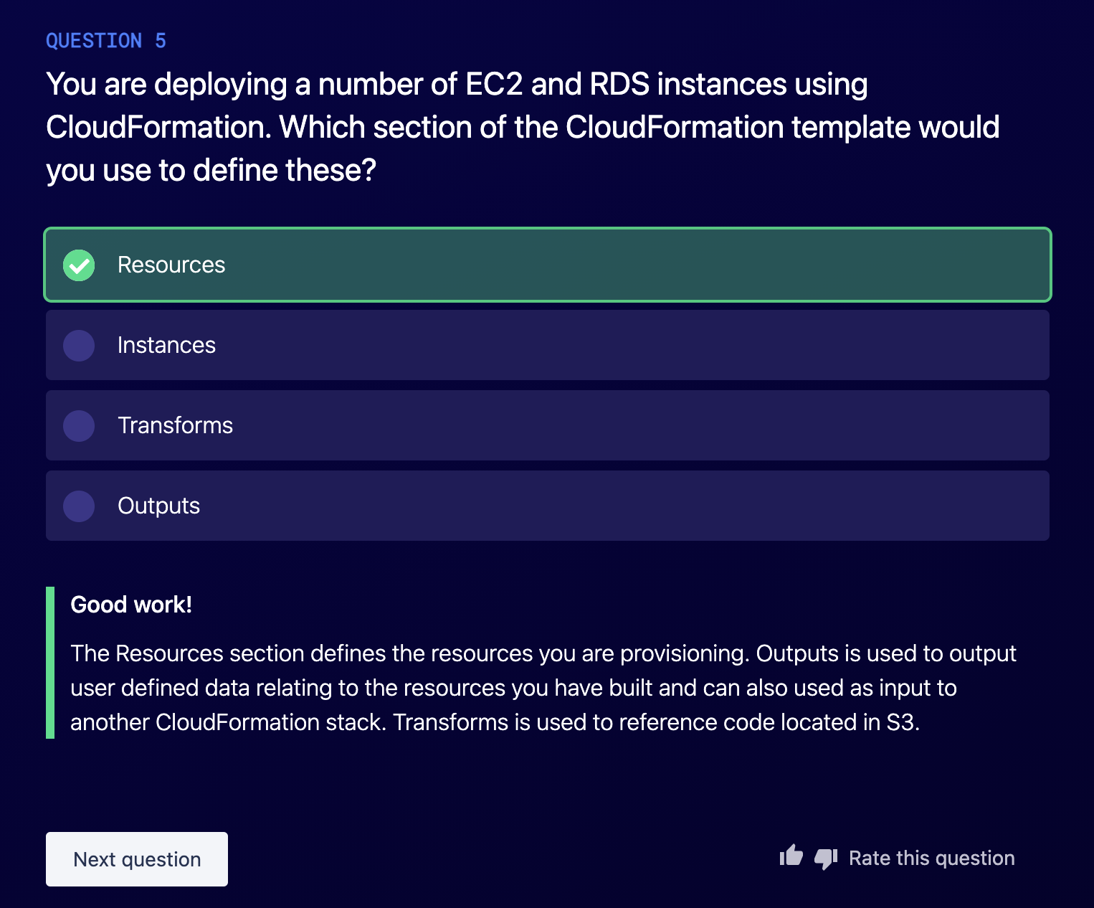Click the QUESTION 5 heading

coord(106,41)
